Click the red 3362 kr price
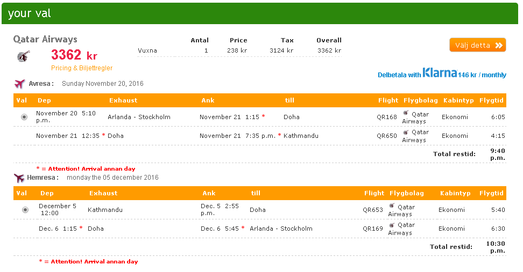523x272 pixels. click(74, 55)
